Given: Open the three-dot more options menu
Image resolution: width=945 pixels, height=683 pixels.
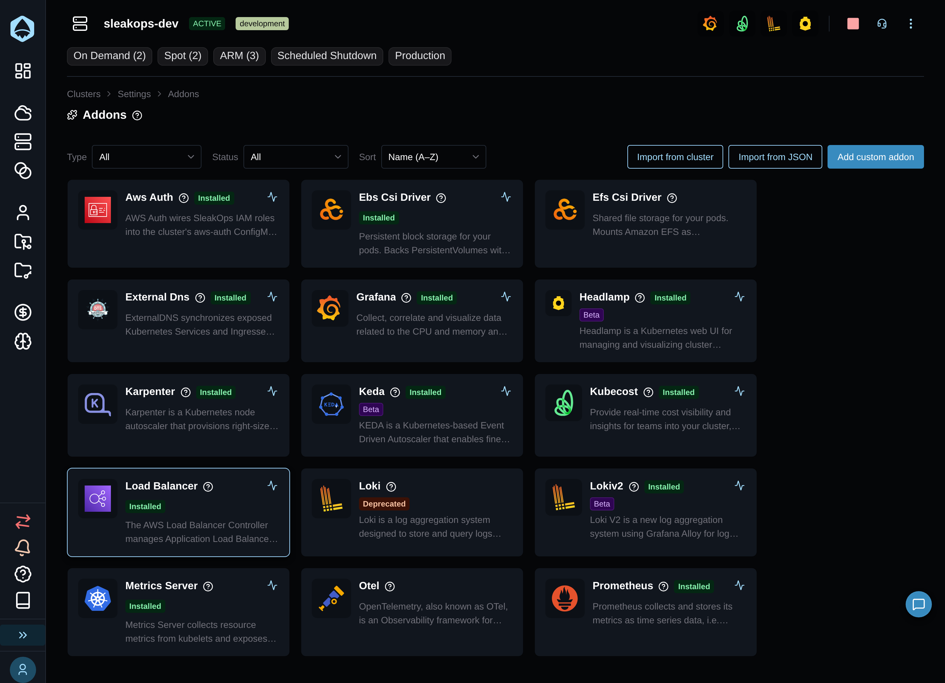Looking at the screenshot, I should (x=911, y=24).
